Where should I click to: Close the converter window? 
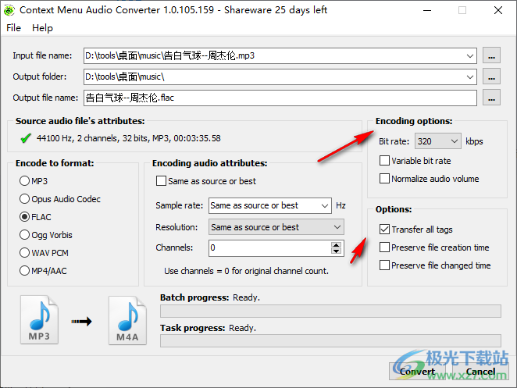tap(498, 11)
